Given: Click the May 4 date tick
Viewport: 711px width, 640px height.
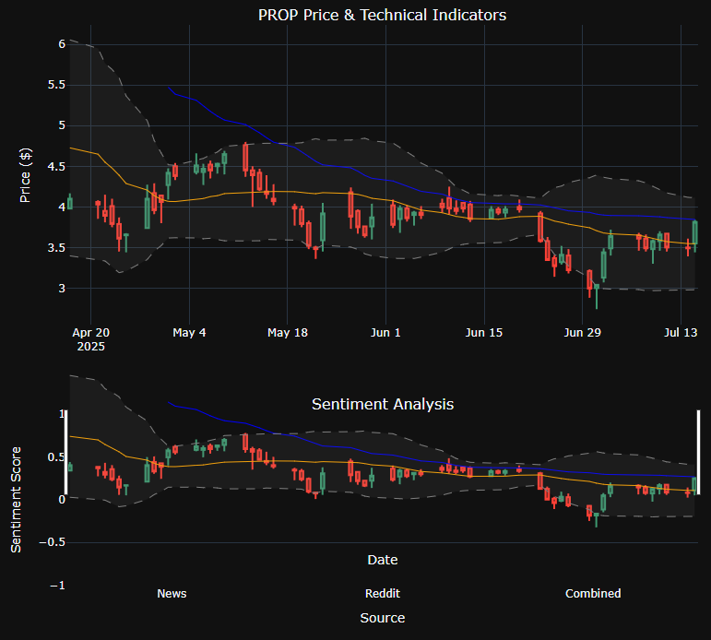Looking at the screenshot, I should [x=189, y=333].
